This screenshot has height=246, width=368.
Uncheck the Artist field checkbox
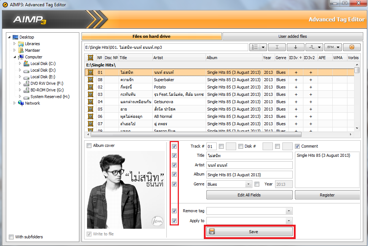coord(174,165)
